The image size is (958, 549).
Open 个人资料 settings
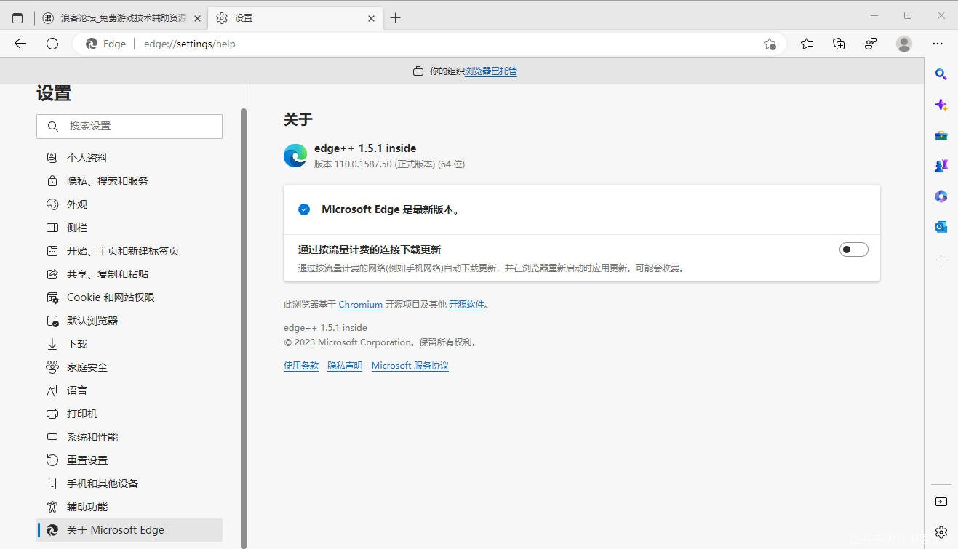129,158
